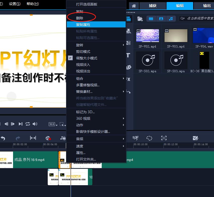Screen dimensions: 214x197
Task: Select 删除 from the context menu
Action: point(80,18)
